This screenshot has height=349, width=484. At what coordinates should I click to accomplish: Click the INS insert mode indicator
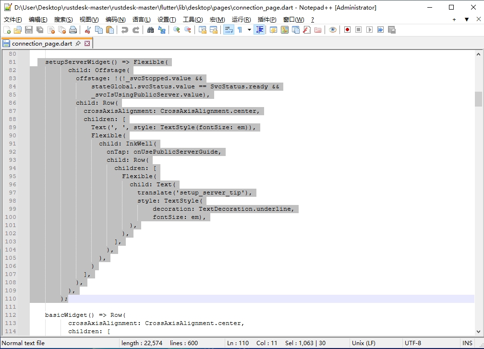[x=467, y=343]
